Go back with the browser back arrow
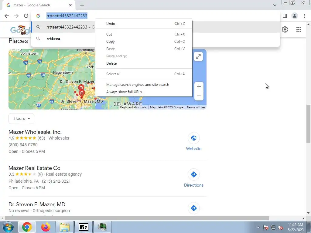Screen dimensions: 311x233 tap(7, 16)
